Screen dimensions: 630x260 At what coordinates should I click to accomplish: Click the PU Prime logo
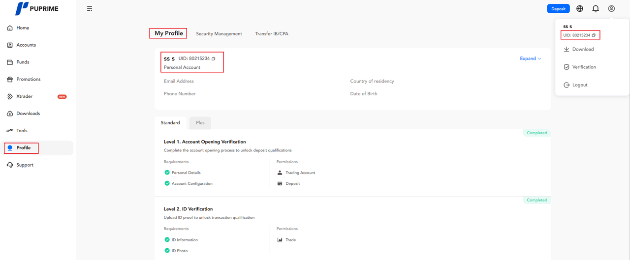[x=38, y=8]
